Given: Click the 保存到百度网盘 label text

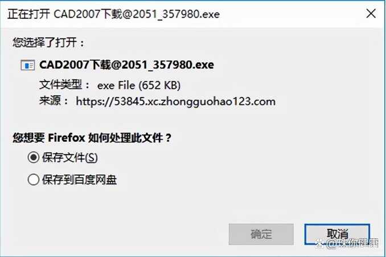Looking at the screenshot, I should click(79, 180).
